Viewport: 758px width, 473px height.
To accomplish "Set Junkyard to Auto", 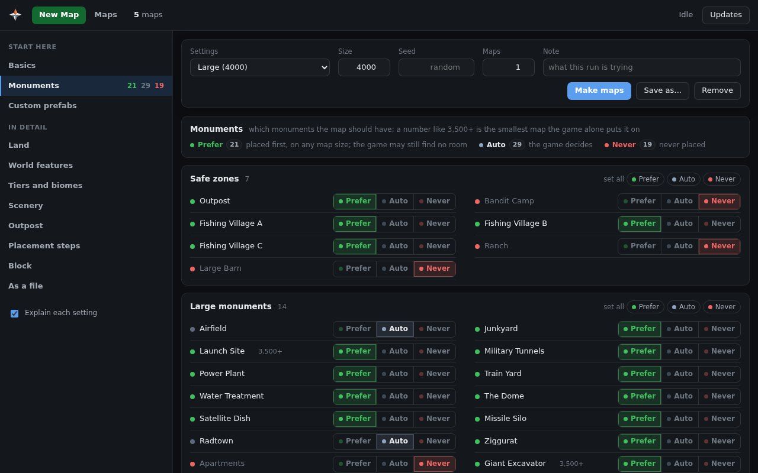I will [680, 329].
